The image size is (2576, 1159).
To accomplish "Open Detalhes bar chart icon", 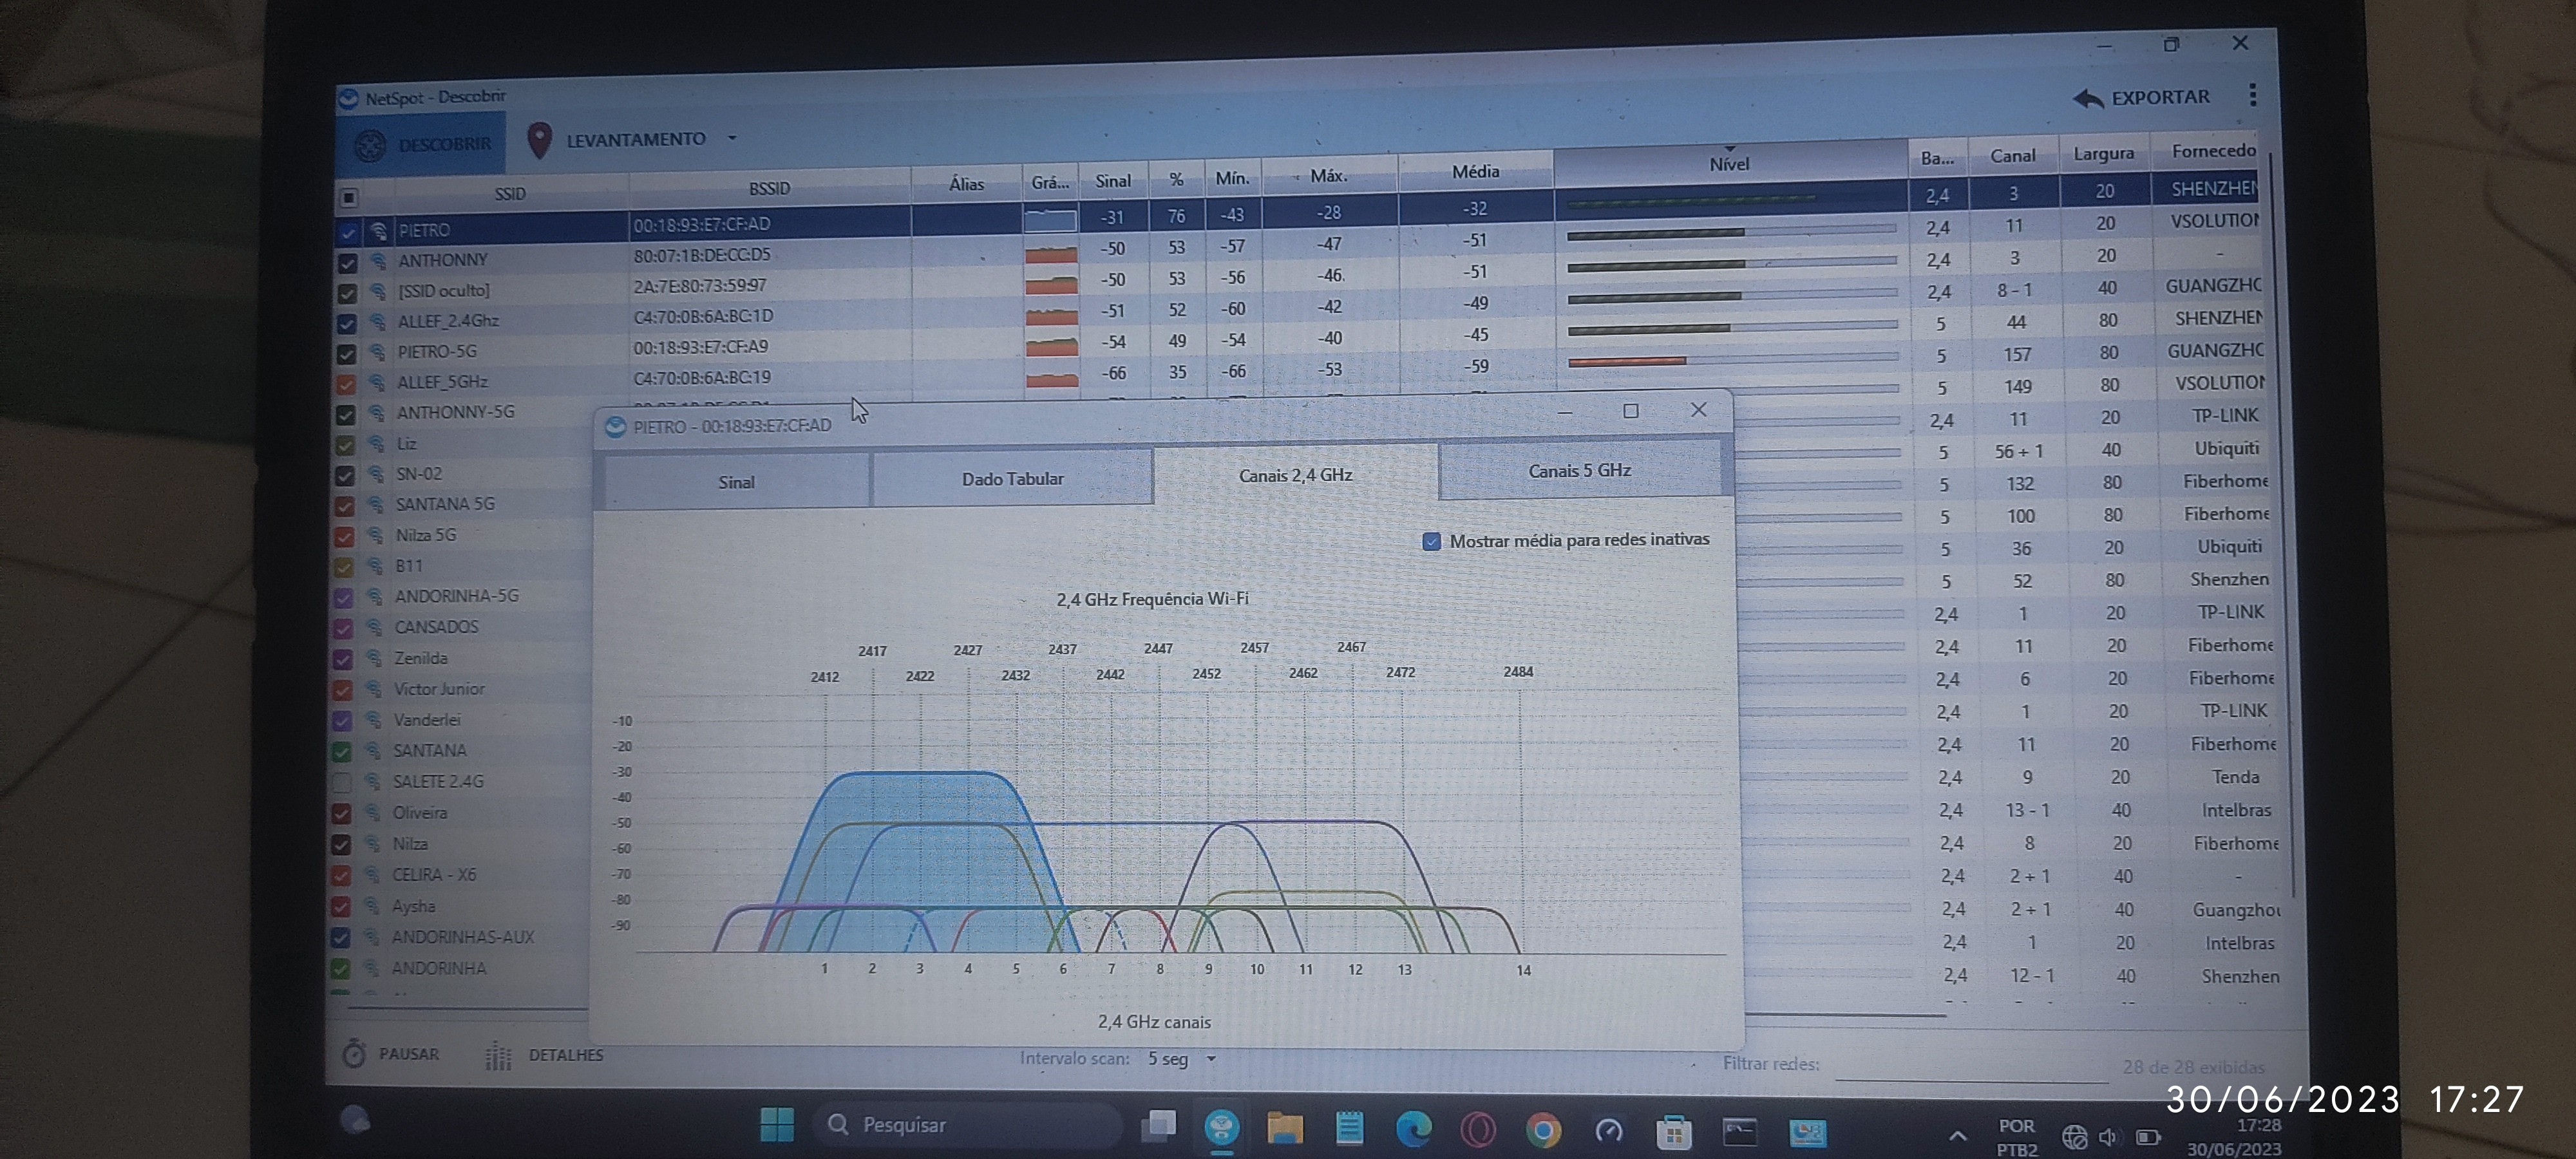I will click(498, 1055).
